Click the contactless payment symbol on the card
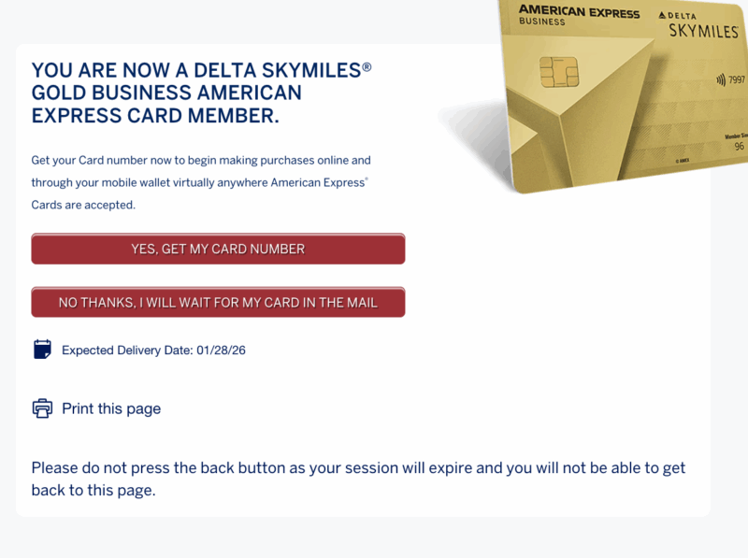 (721, 80)
